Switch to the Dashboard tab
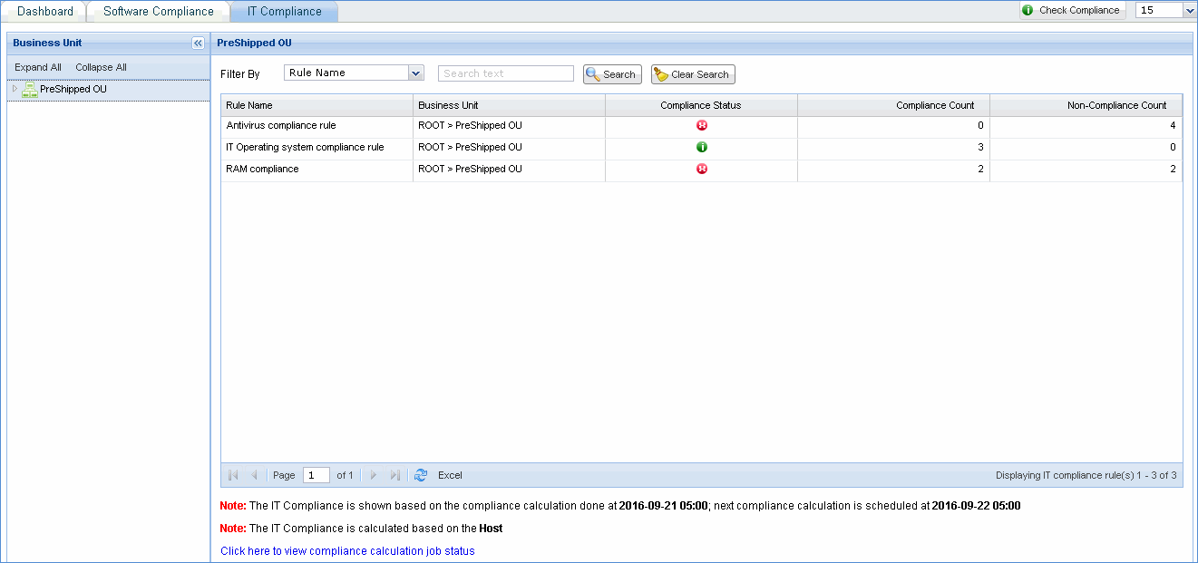Image resolution: width=1198 pixels, height=563 pixels. tap(45, 11)
